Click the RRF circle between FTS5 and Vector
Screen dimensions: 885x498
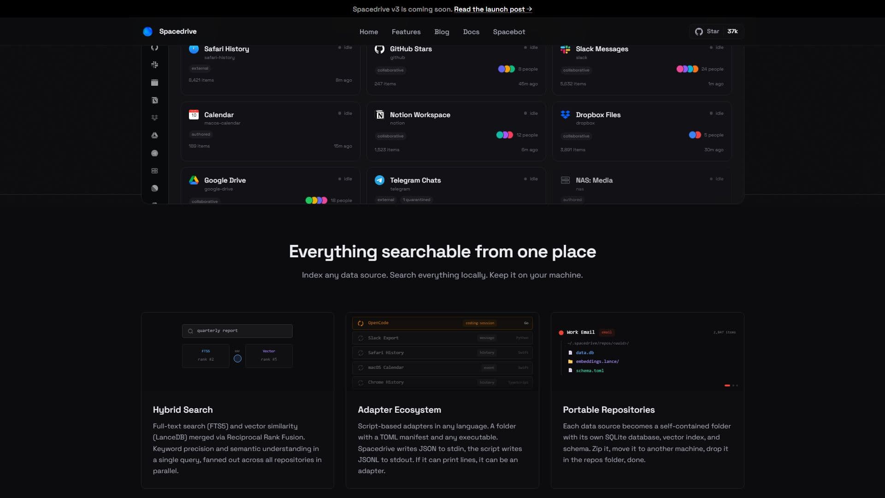[x=237, y=358]
